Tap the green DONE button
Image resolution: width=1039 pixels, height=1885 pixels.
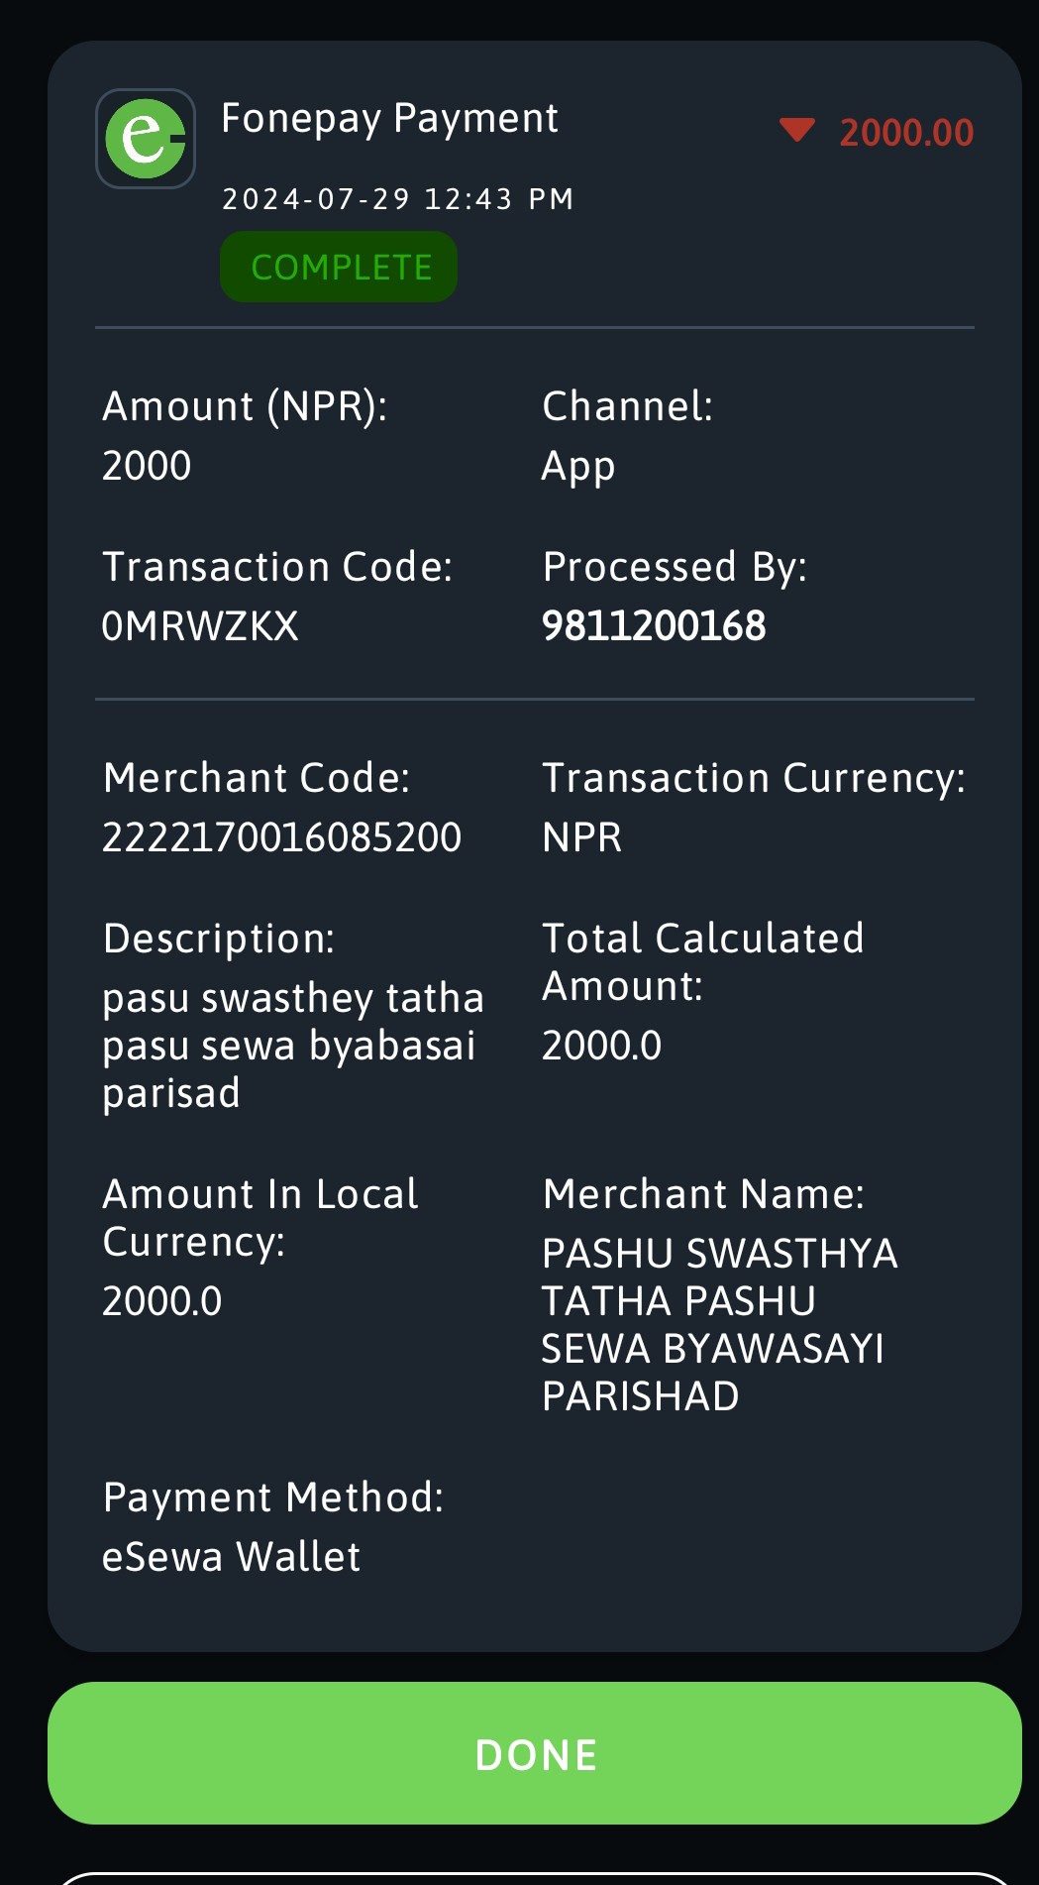tap(535, 1753)
